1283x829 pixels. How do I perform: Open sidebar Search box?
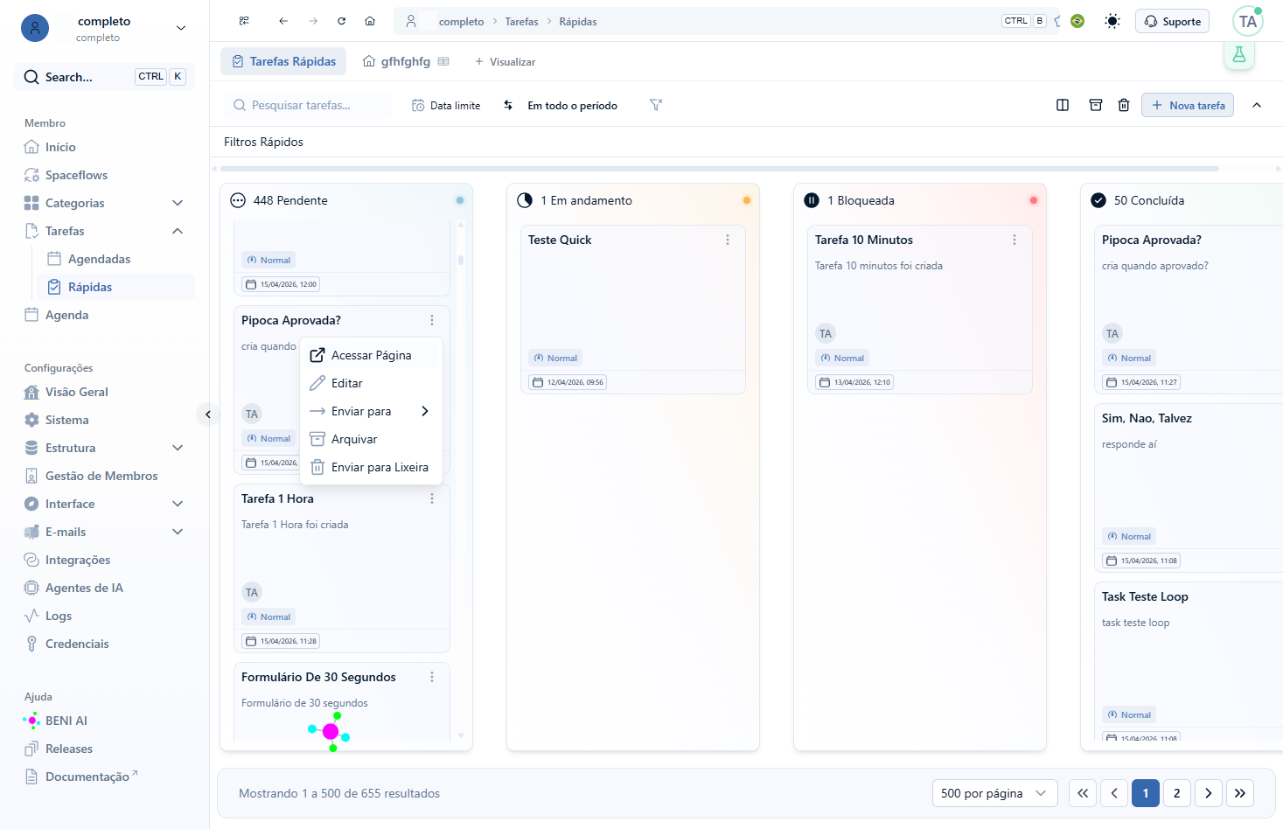click(104, 77)
